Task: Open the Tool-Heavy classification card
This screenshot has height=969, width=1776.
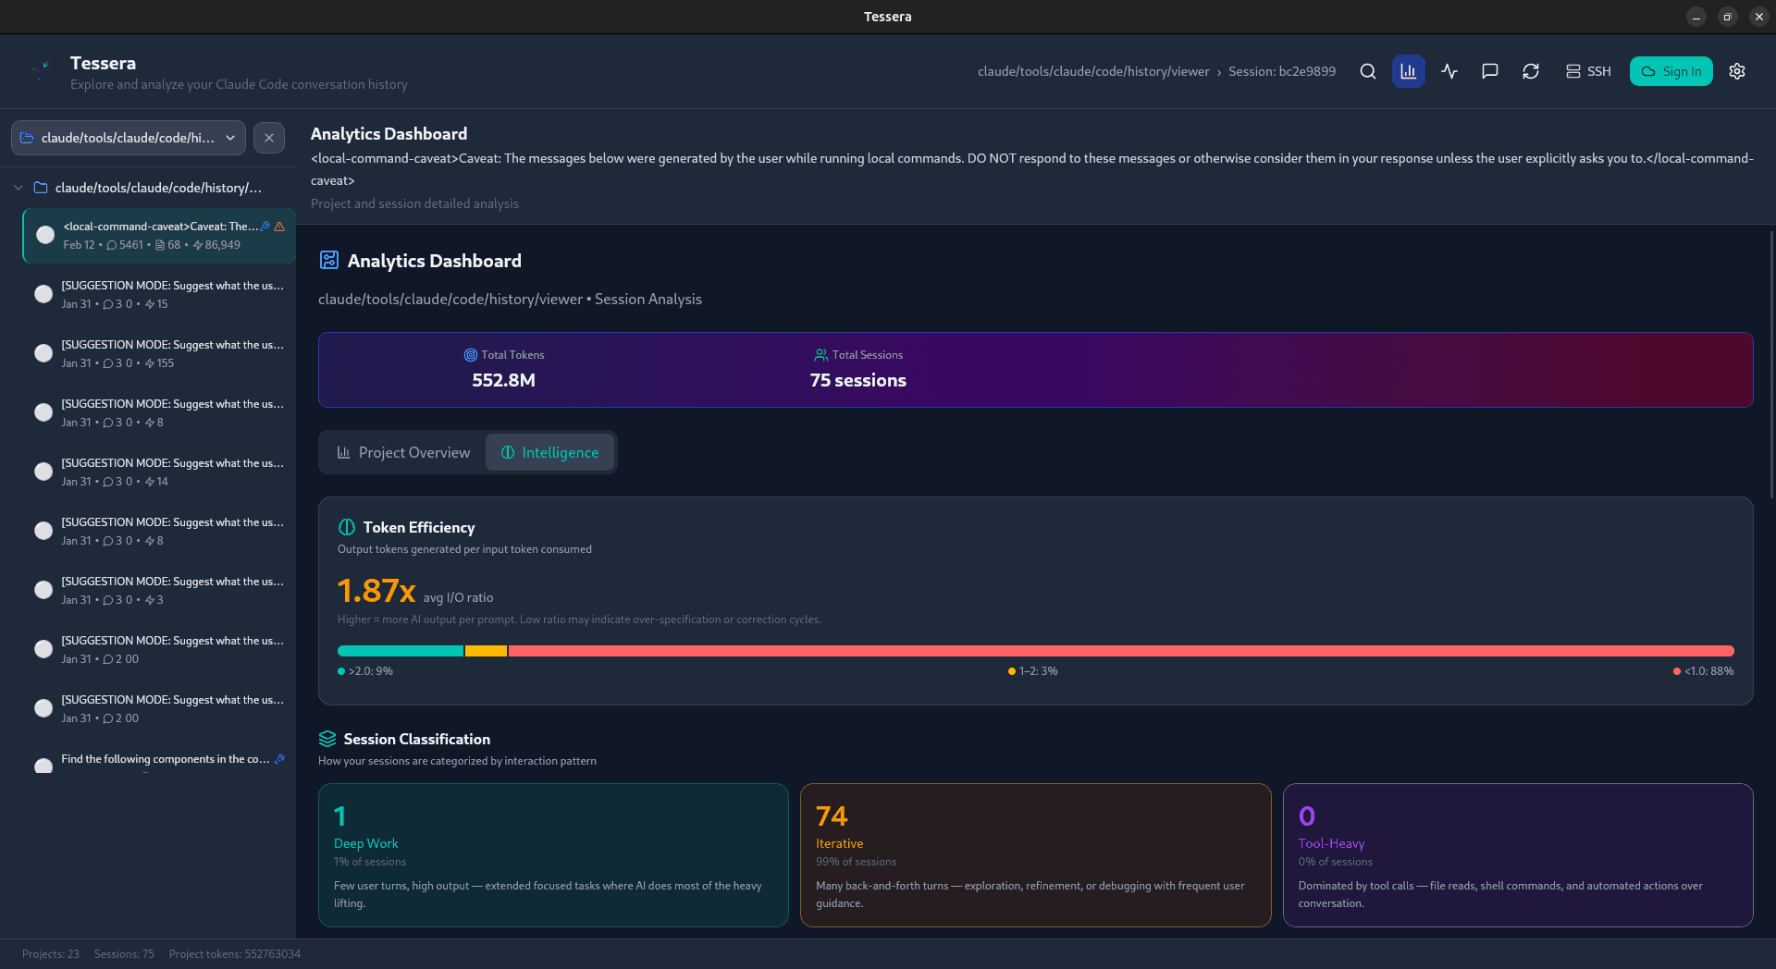Action: [1518, 855]
